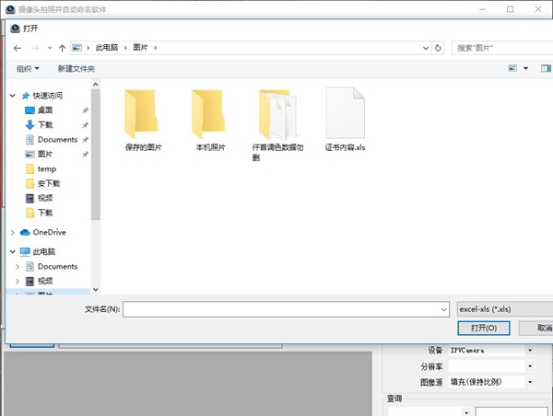Pin icon next to 桌面
The width and height of the screenshot is (553, 416).
(x=85, y=110)
